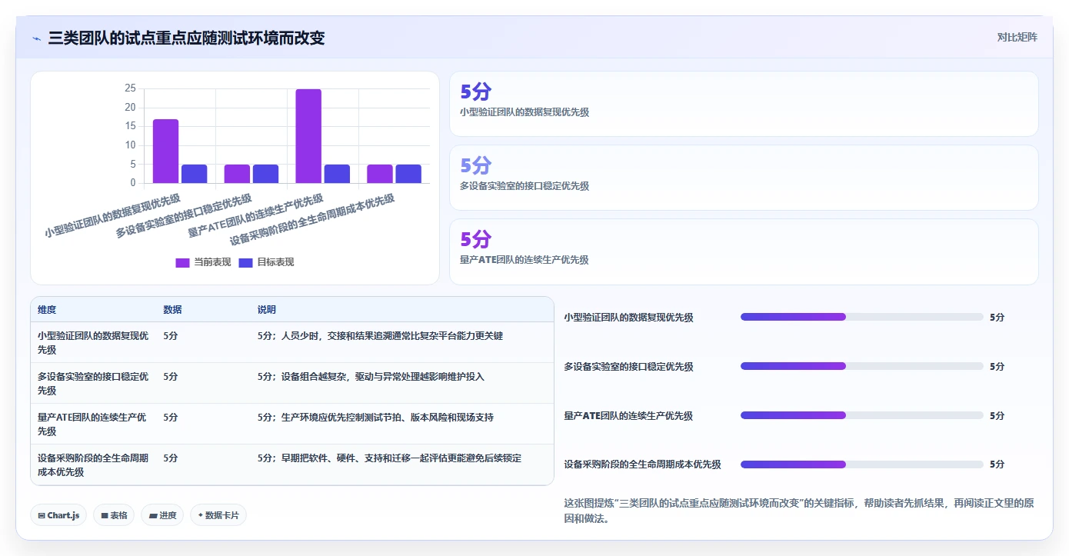The height and width of the screenshot is (556, 1069).
Task: Open the 量产ATE团队的连续生产优先级 score card
Action: pos(744,251)
